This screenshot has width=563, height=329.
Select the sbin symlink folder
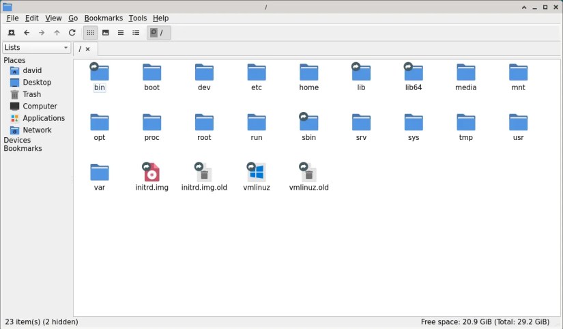click(x=308, y=127)
